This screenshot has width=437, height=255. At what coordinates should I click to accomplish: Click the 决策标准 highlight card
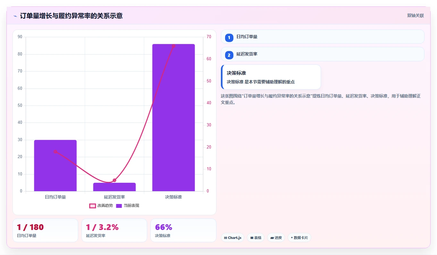(271, 77)
